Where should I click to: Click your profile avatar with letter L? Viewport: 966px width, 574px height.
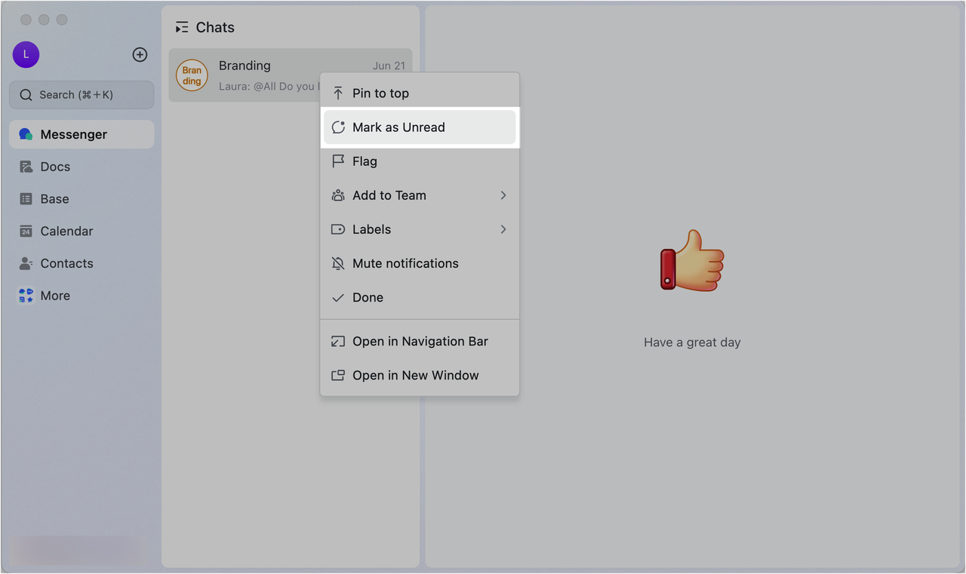(x=26, y=54)
